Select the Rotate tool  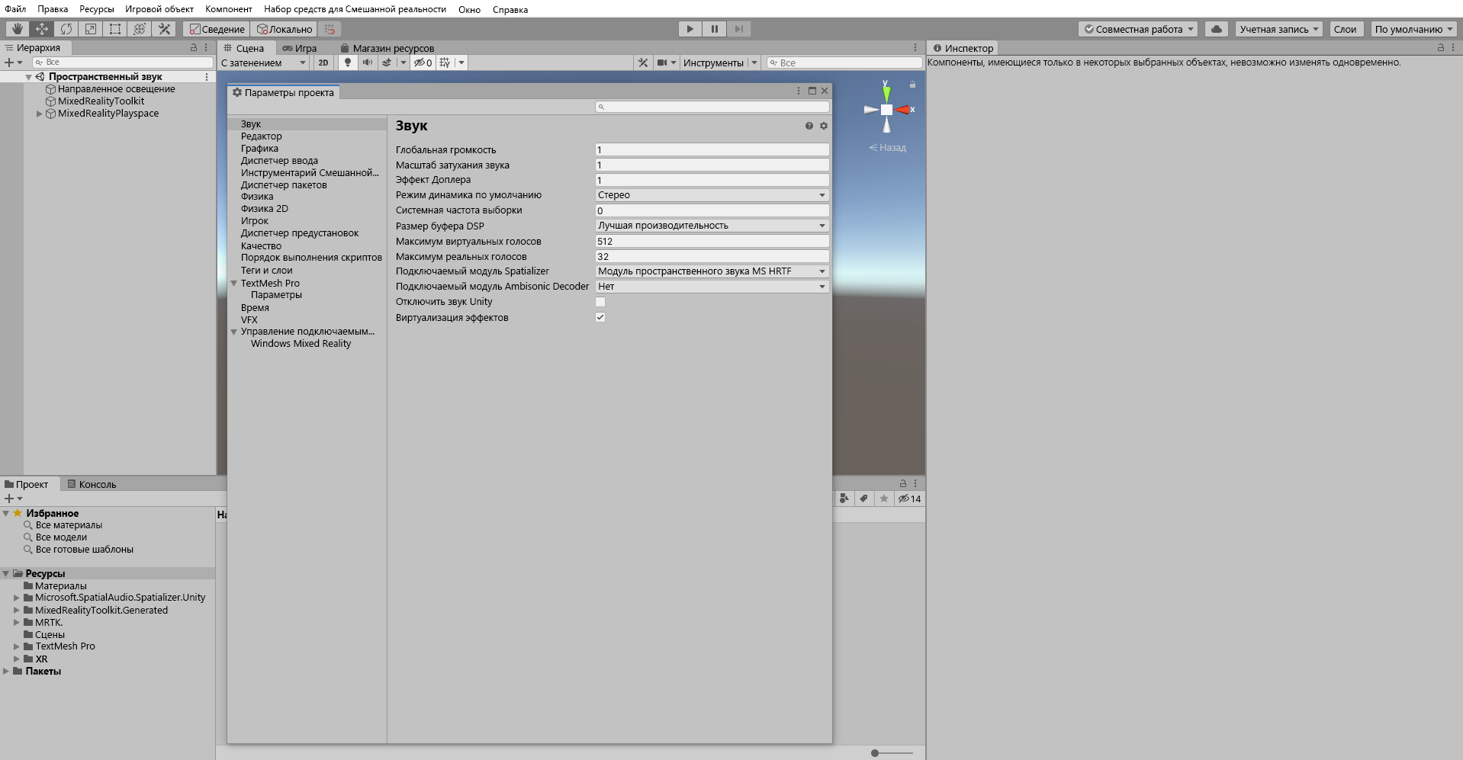click(x=66, y=29)
